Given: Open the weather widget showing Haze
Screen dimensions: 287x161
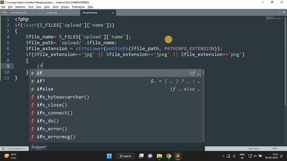Looking at the screenshot, I should click(x=10, y=156).
